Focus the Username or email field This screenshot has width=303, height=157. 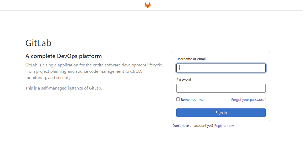click(221, 68)
